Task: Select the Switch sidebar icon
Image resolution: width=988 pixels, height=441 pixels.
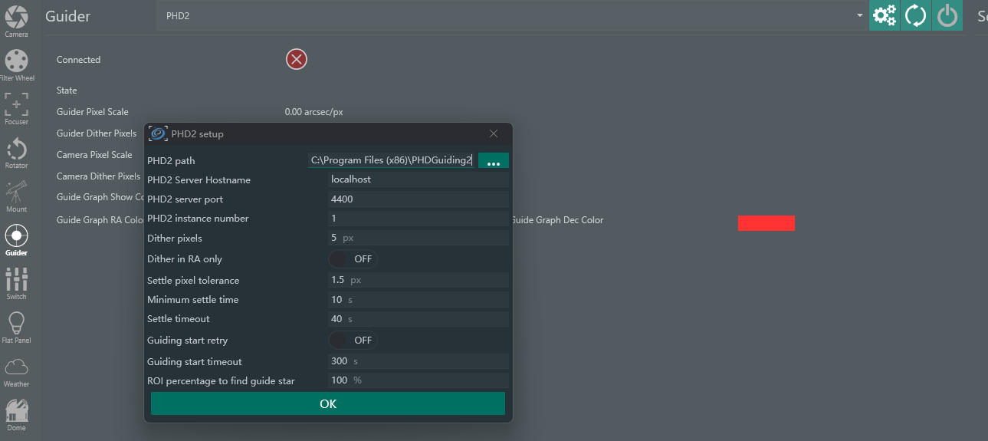Action: coord(16,282)
